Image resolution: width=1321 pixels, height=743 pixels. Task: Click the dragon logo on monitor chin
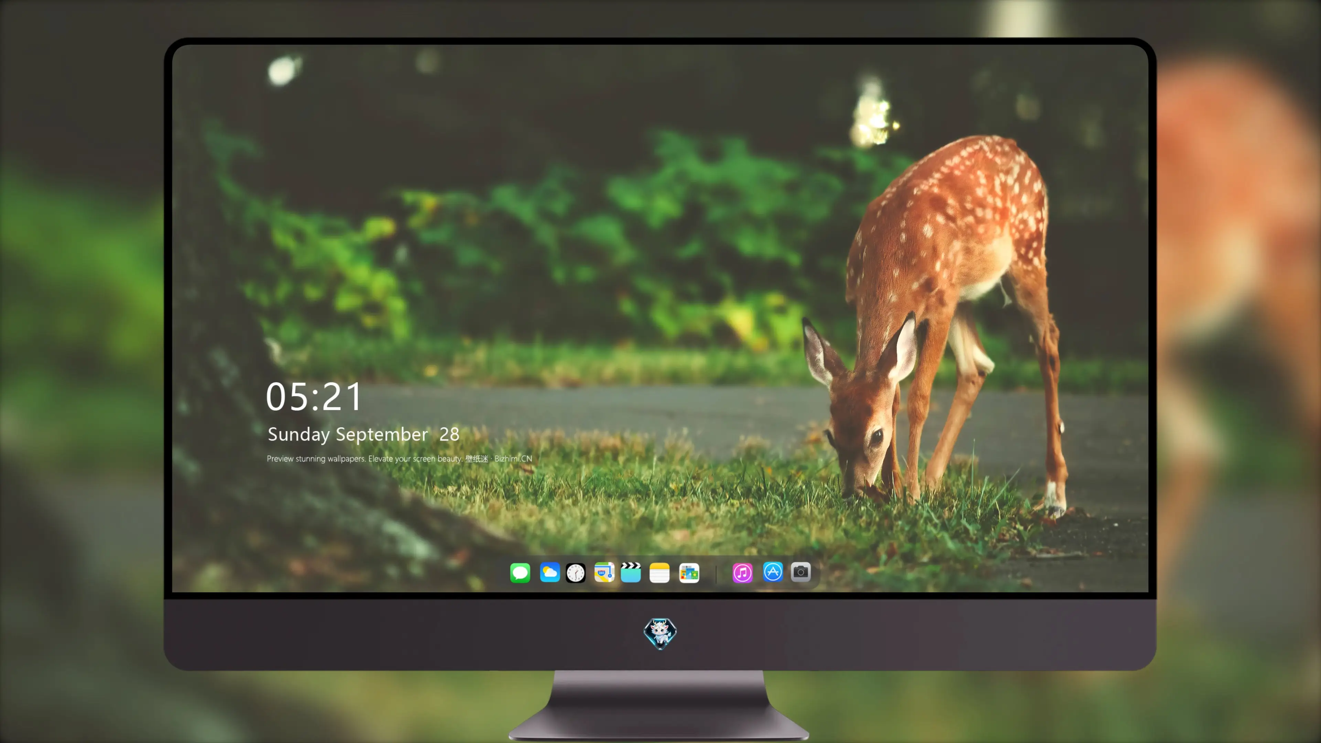pos(660,634)
